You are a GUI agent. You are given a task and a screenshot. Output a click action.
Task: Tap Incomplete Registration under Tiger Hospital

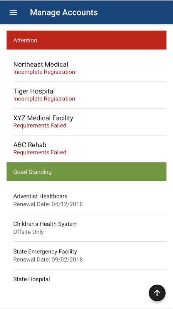tap(44, 99)
